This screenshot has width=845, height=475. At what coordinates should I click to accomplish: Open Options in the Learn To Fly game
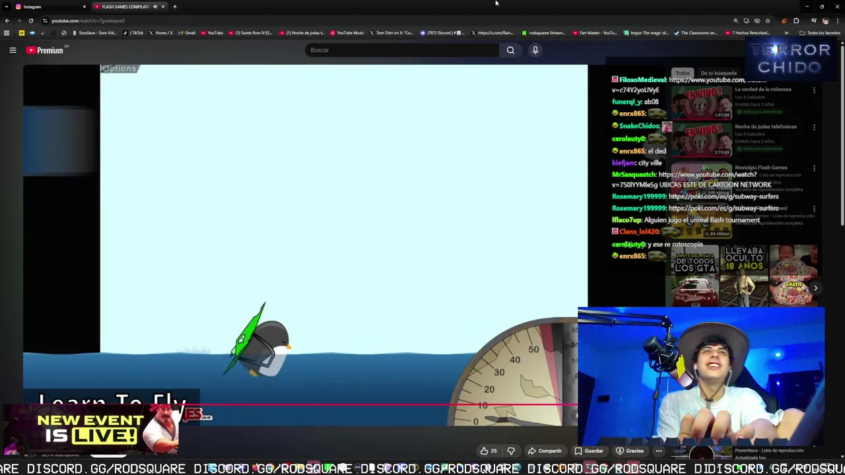click(119, 69)
